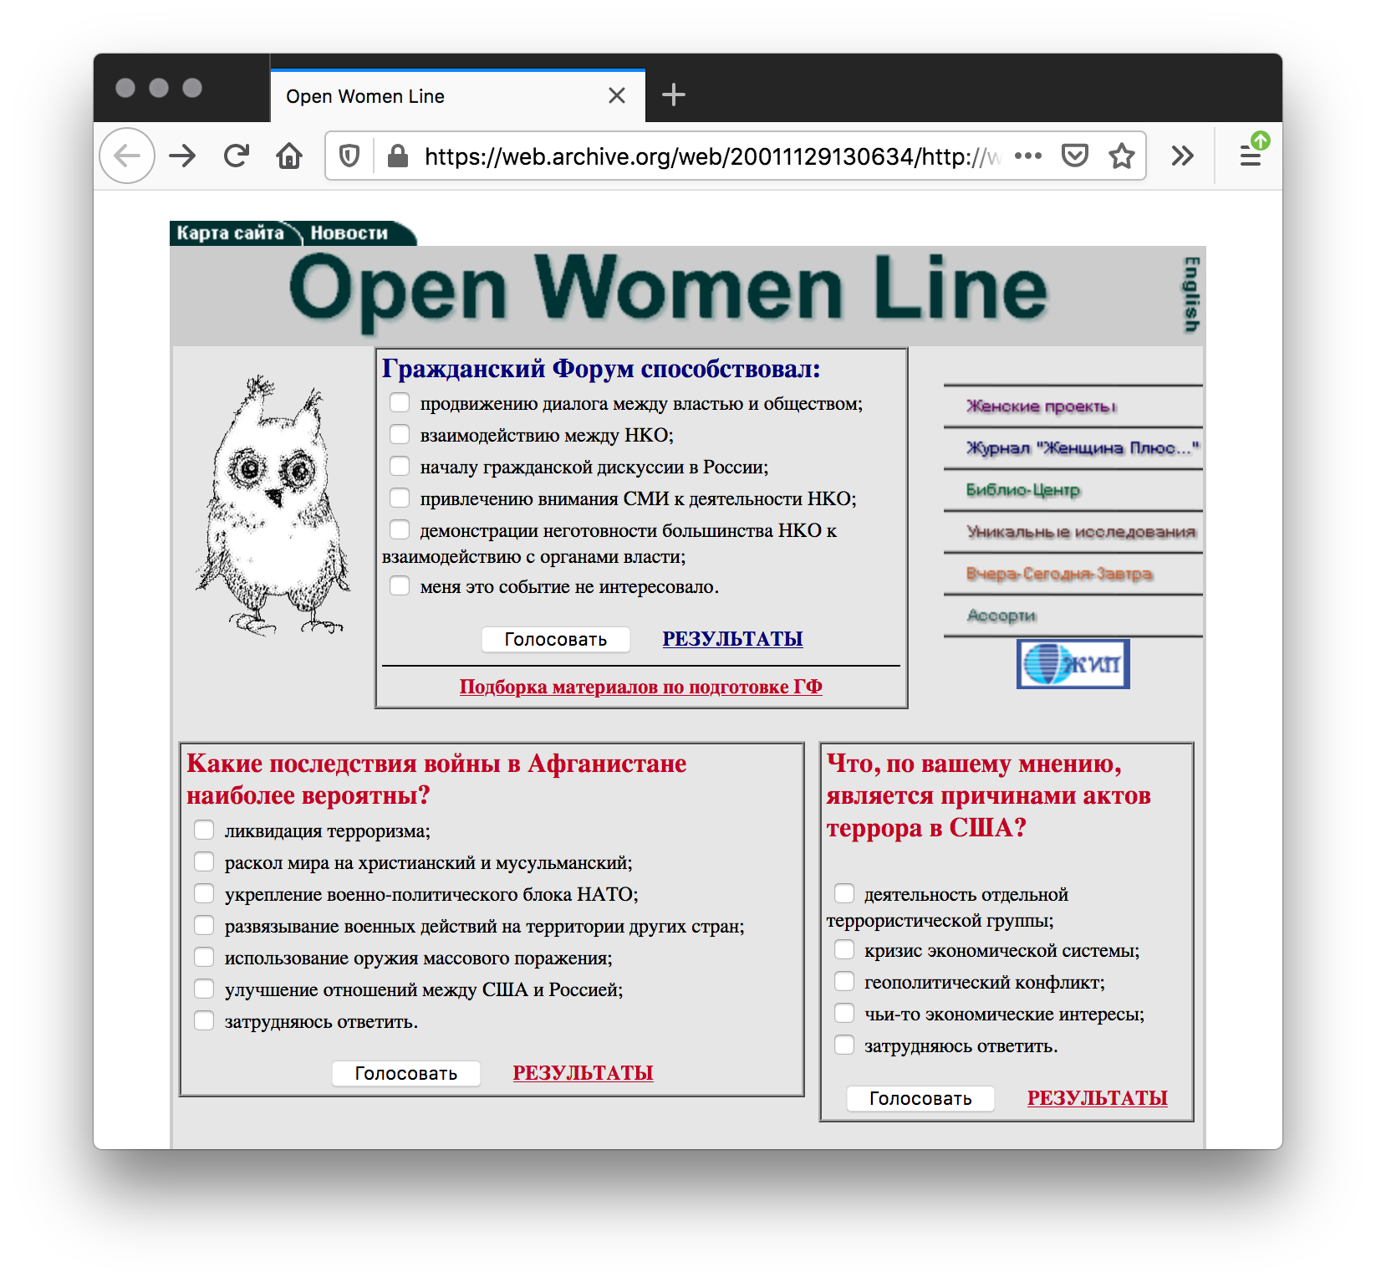Bookmark this page with the star icon
Viewport: 1376px width, 1283px height.
tap(1122, 156)
